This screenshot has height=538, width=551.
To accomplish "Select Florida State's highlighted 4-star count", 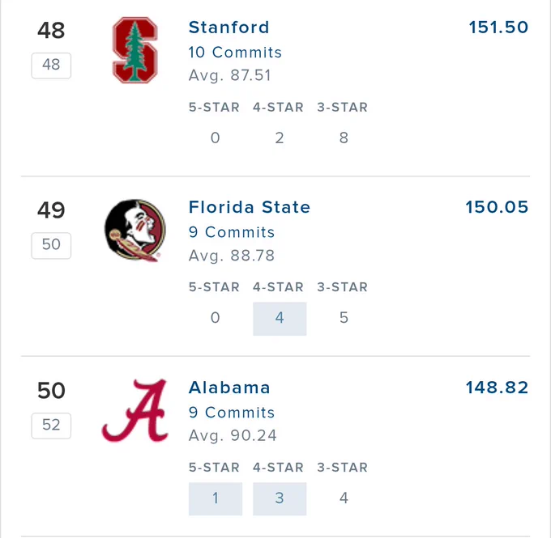I will [280, 319].
